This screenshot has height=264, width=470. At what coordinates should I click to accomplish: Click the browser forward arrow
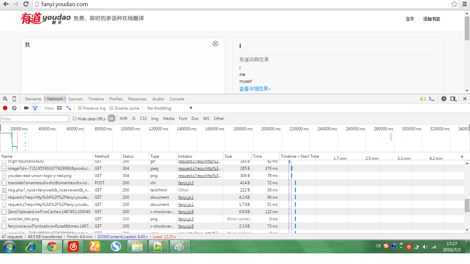pyautogui.click(x=16, y=4)
